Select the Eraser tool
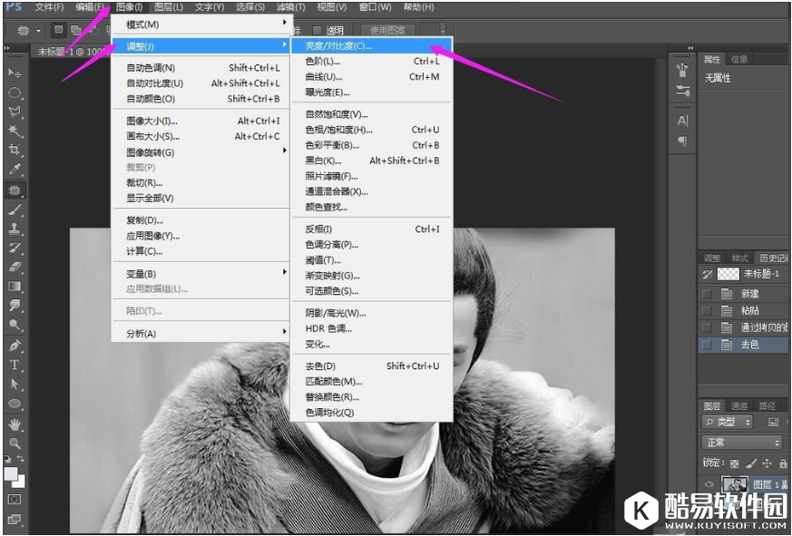792x536 pixels. [15, 267]
